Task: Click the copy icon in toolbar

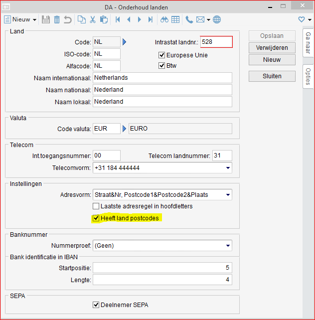Action: [x=82, y=19]
